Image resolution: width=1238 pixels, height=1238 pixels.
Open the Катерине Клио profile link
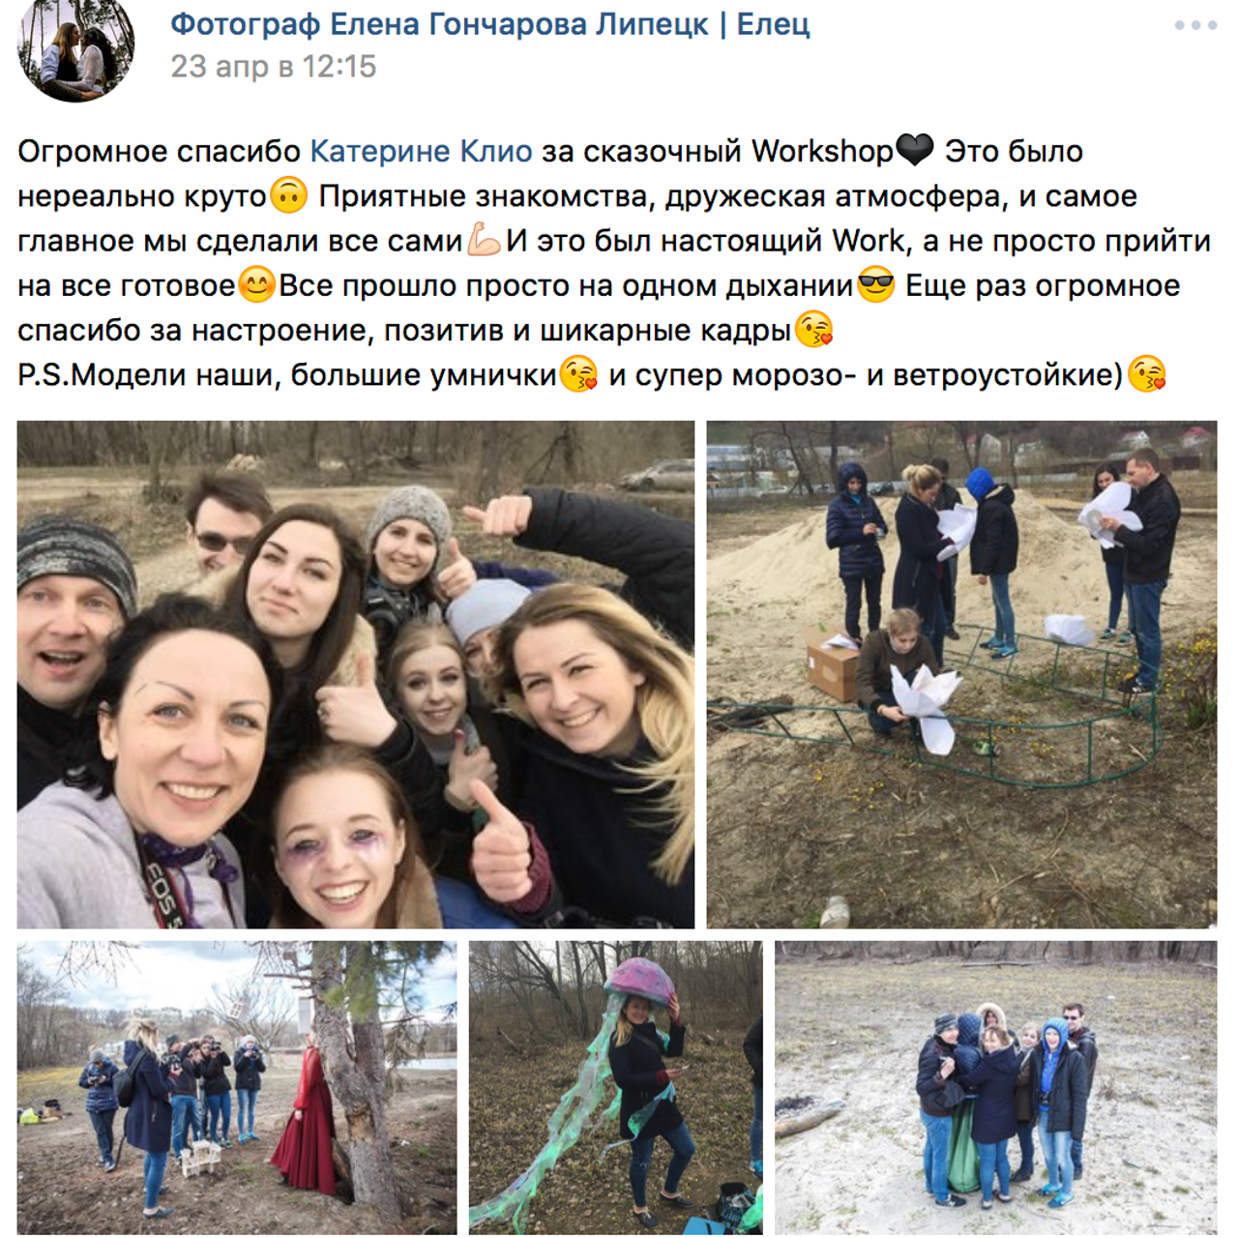(421, 151)
